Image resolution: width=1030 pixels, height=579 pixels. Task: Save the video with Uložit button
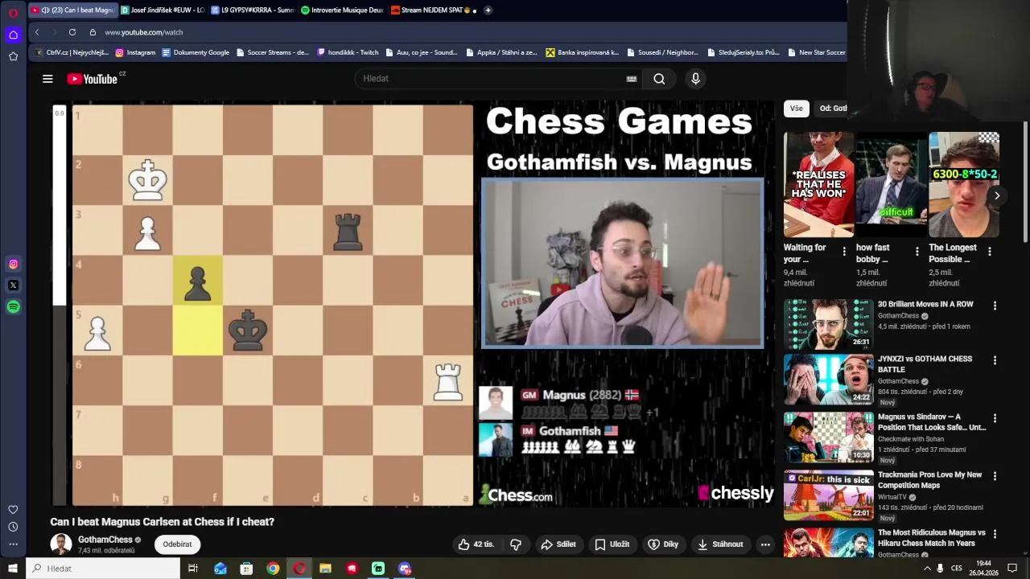tap(612, 544)
